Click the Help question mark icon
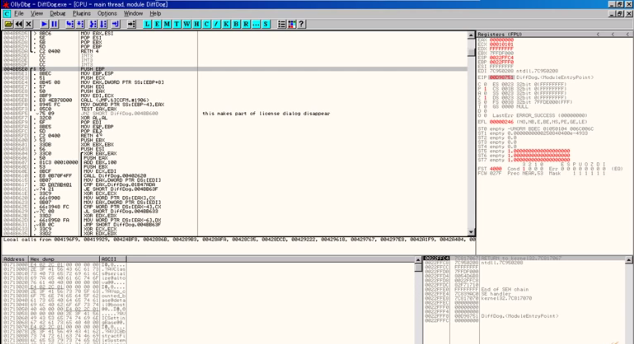Screen dimensions: 634x344 tap(301, 24)
